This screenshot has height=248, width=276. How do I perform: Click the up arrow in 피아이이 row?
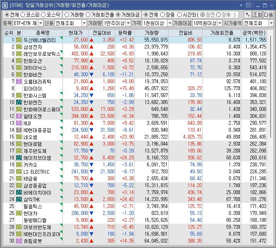click(x=91, y=88)
